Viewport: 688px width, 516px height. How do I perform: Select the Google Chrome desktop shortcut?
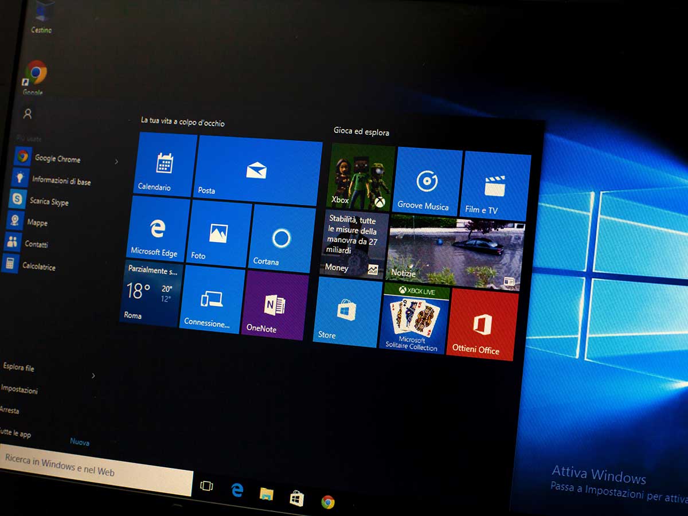click(34, 77)
